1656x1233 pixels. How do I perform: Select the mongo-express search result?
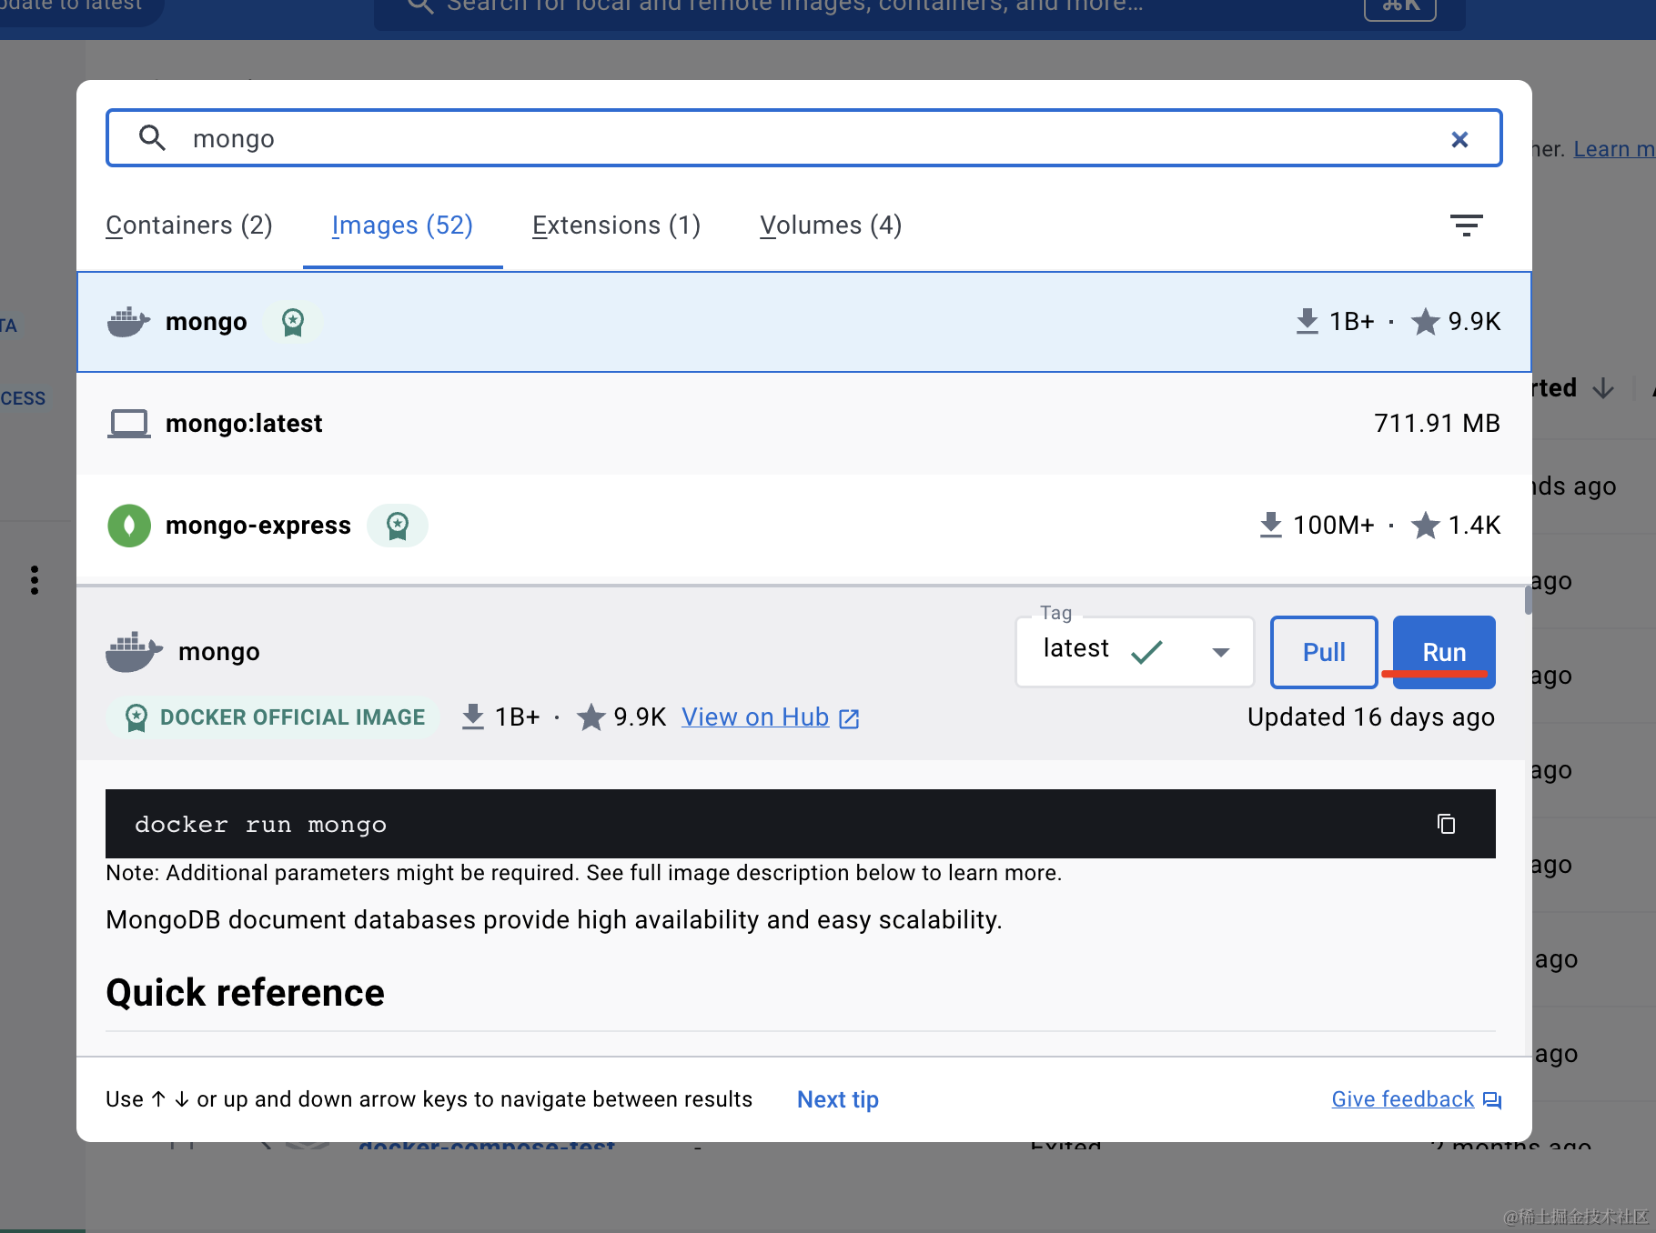[x=804, y=526]
